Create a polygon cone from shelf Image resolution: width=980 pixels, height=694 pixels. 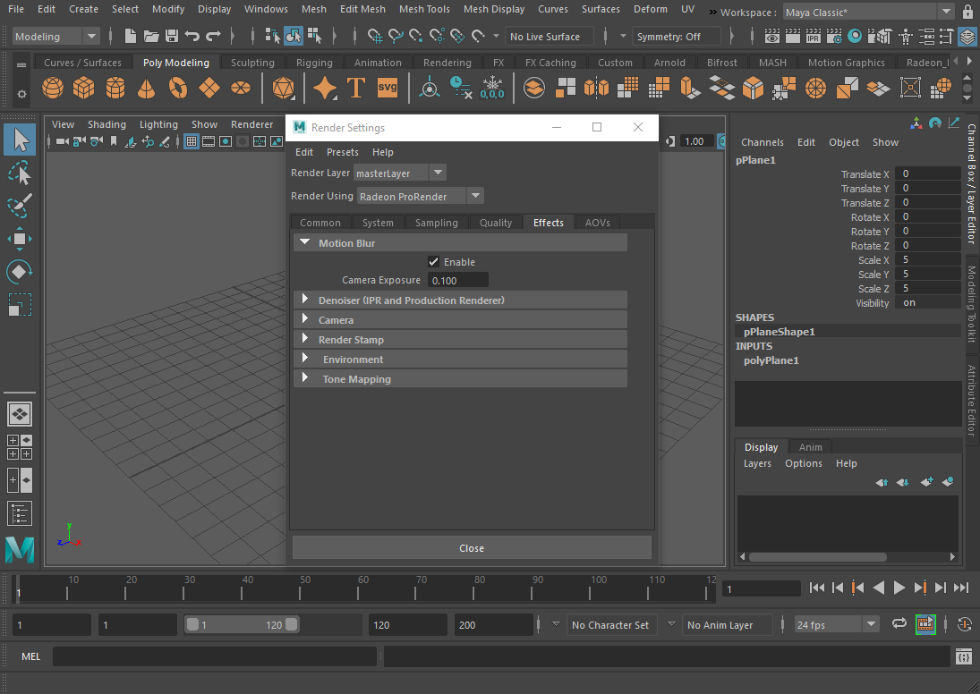pyautogui.click(x=146, y=88)
